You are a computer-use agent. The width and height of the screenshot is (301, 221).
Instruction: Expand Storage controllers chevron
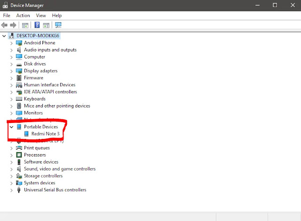[11, 176]
